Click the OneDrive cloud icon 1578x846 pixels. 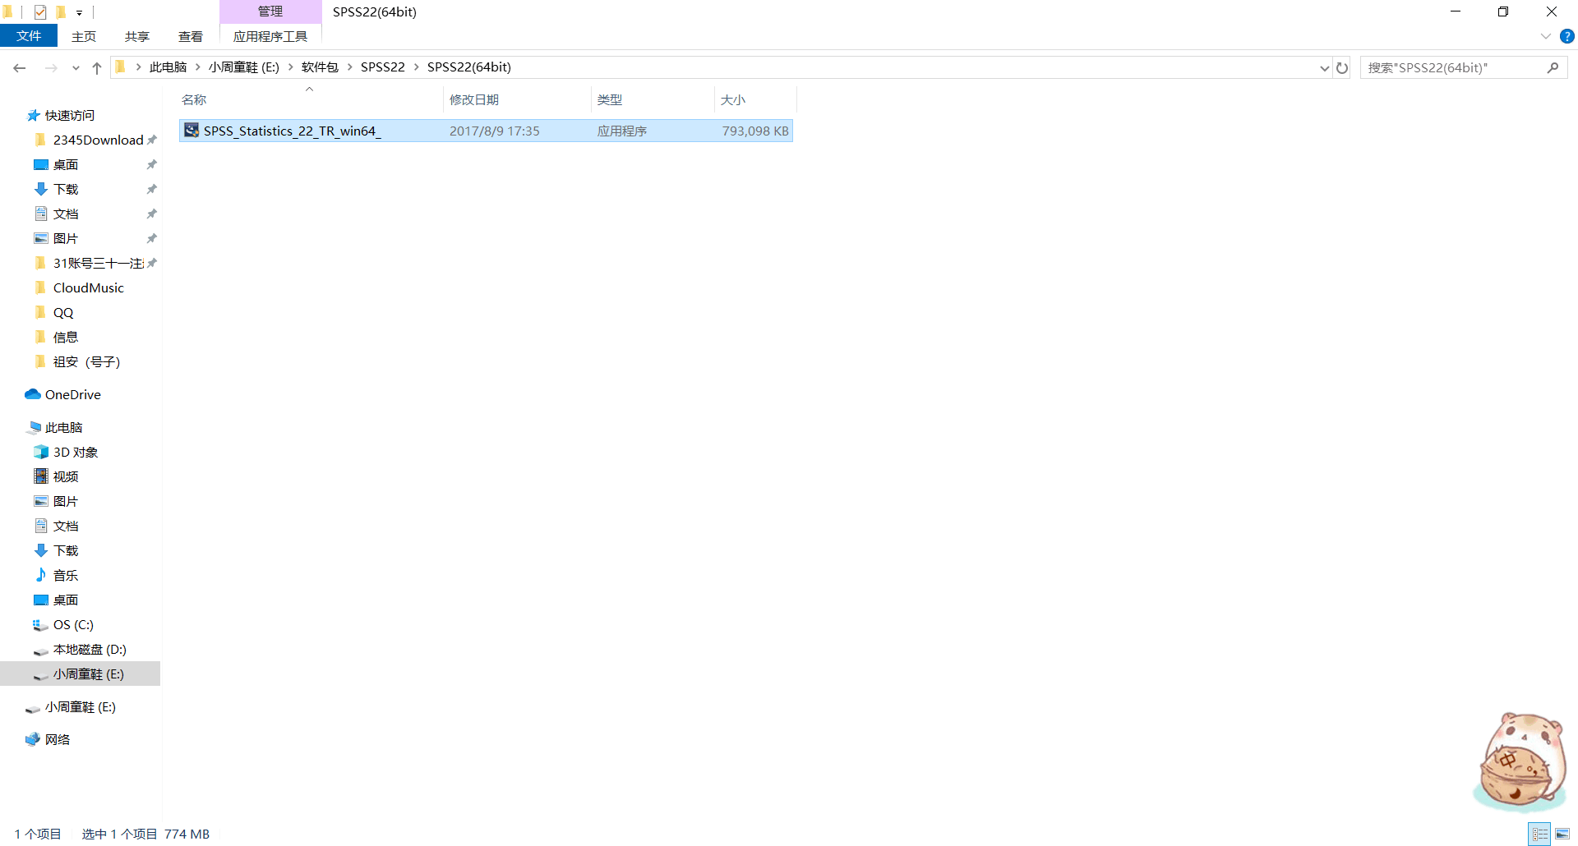coord(33,395)
